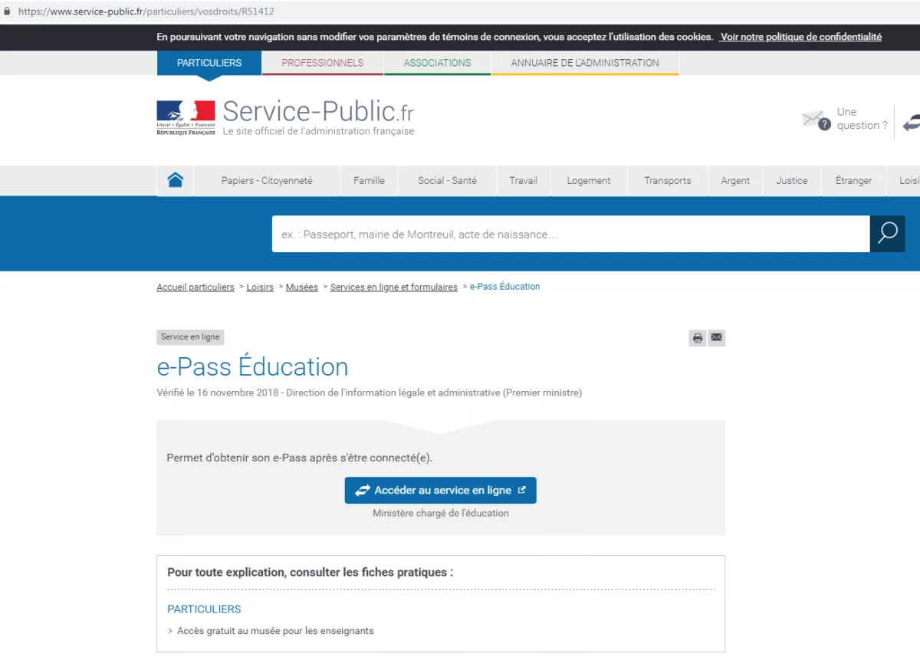Image resolution: width=920 pixels, height=670 pixels.
Task: Click the PARTICULIERS section heading in fiches box
Action: [x=204, y=609]
